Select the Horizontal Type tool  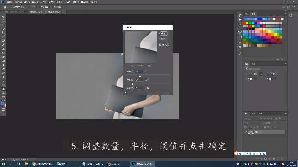click(3, 77)
